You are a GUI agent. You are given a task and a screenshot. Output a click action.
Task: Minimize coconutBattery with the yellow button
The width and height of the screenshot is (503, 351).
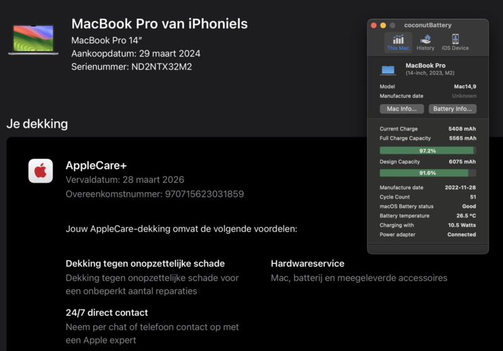(x=383, y=25)
